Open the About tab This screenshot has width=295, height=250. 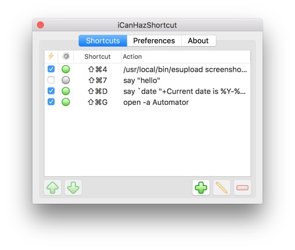(x=198, y=41)
